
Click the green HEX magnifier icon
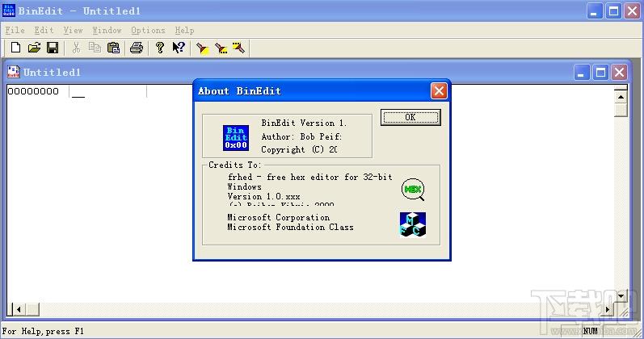coord(413,190)
